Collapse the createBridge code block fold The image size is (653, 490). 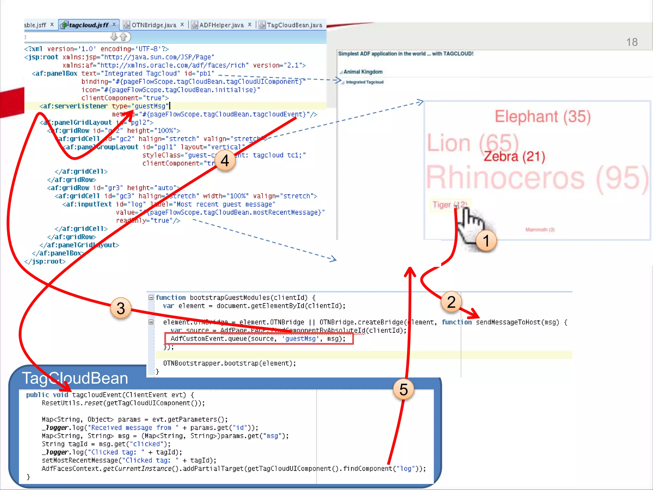pos(151,322)
